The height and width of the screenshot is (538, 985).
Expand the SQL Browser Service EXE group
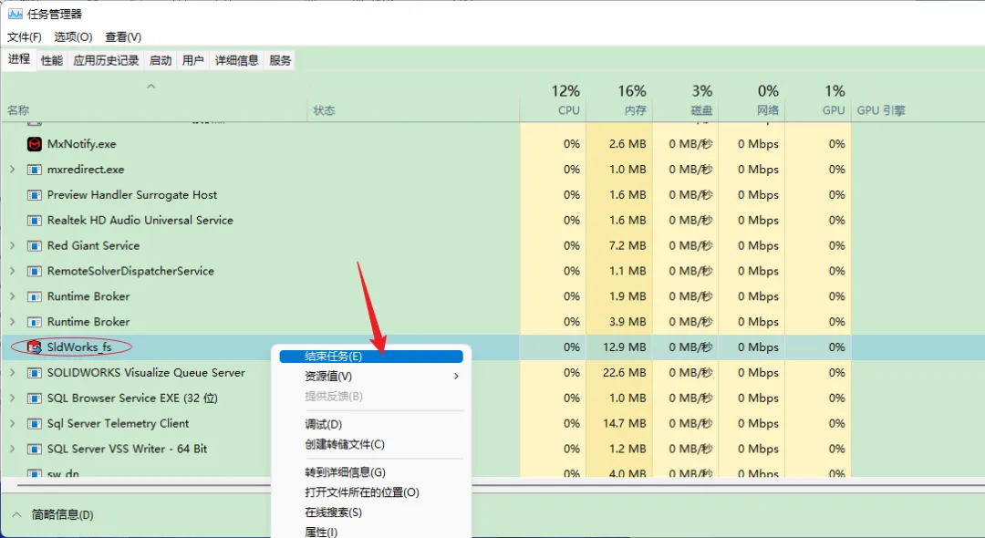[12, 398]
